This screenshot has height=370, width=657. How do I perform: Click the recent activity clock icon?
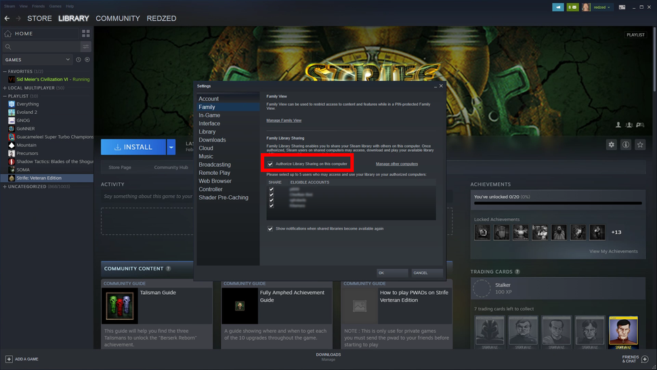click(79, 60)
